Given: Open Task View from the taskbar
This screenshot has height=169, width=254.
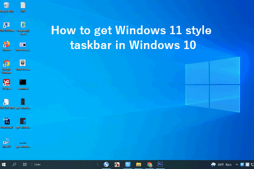Looking at the screenshot, I should (x=25, y=165).
